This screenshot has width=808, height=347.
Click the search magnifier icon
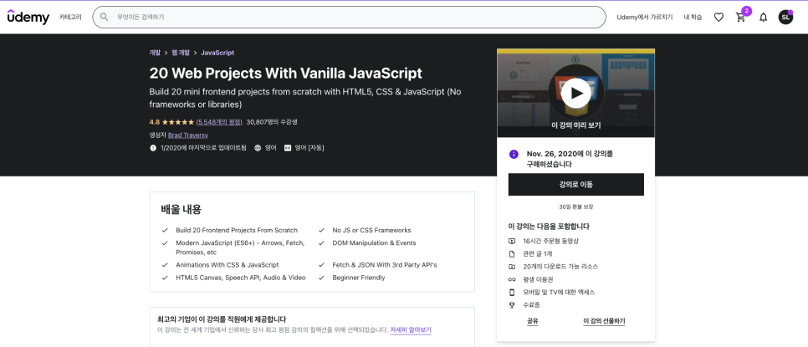(104, 17)
